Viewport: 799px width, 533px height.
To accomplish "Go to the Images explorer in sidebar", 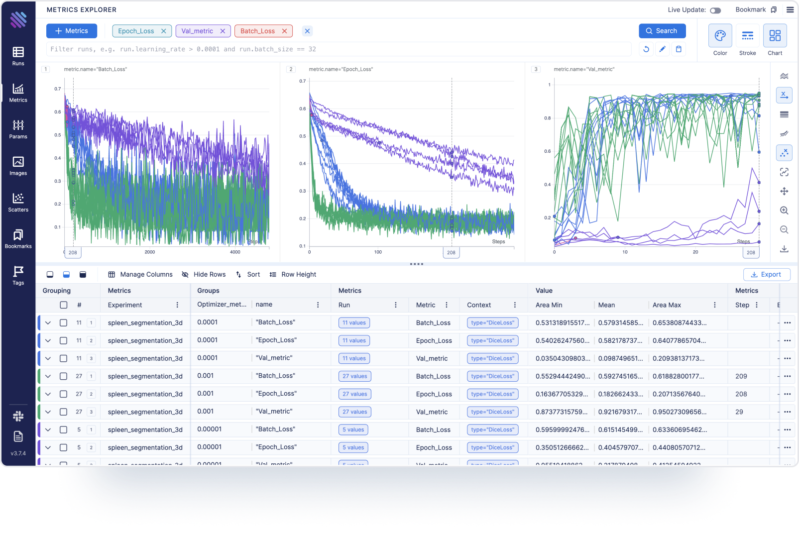I will [x=18, y=166].
